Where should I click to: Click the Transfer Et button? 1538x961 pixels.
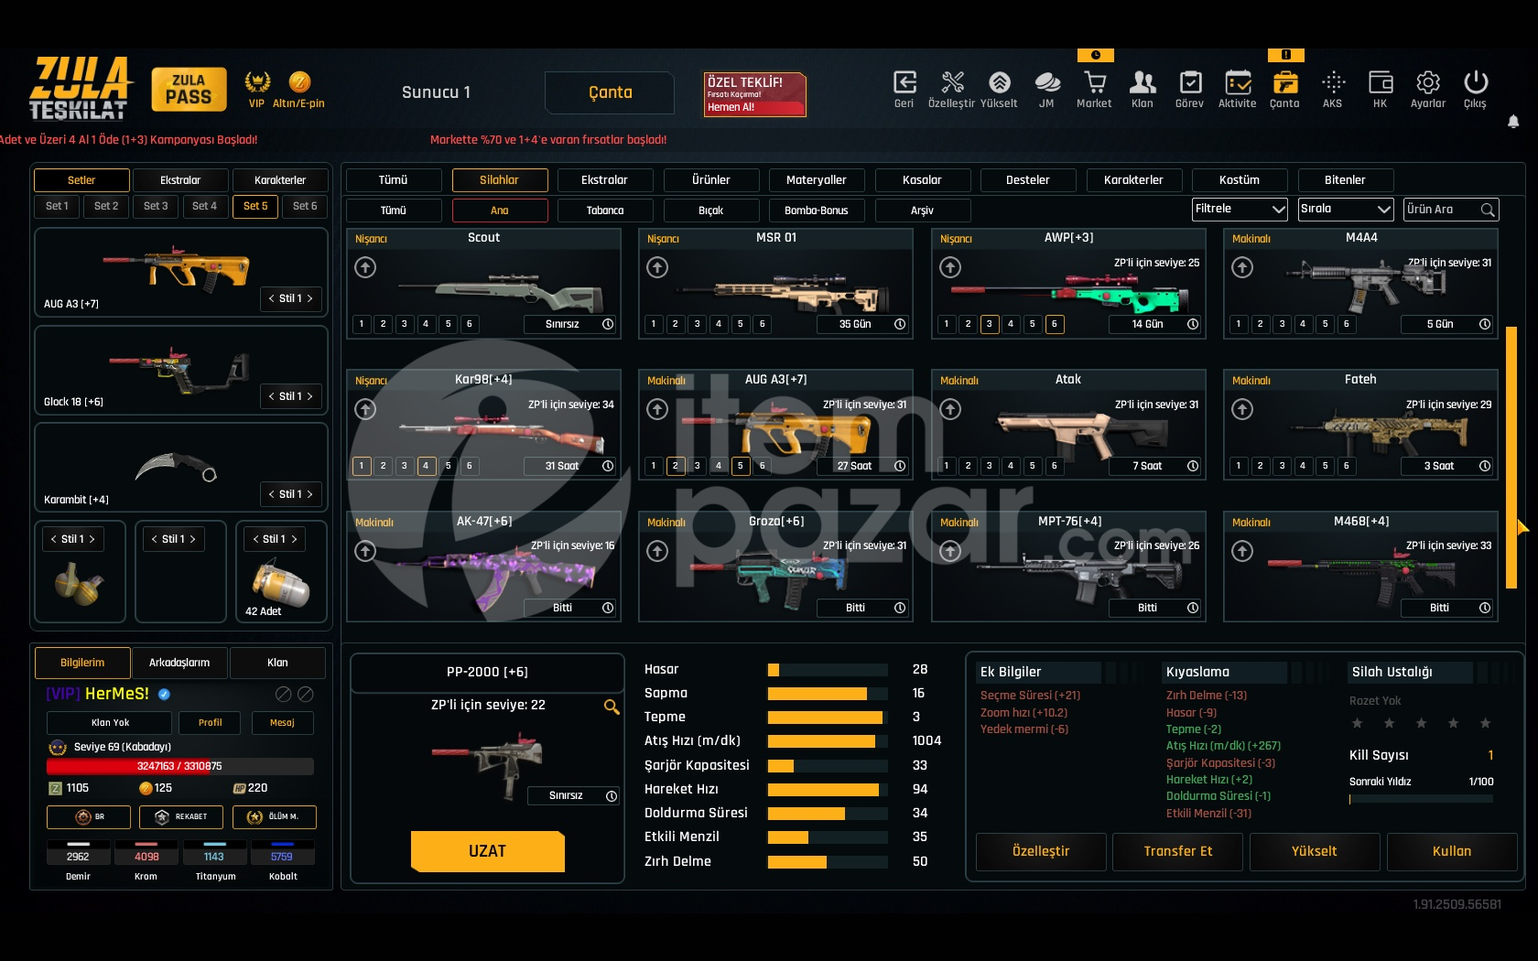click(x=1178, y=851)
